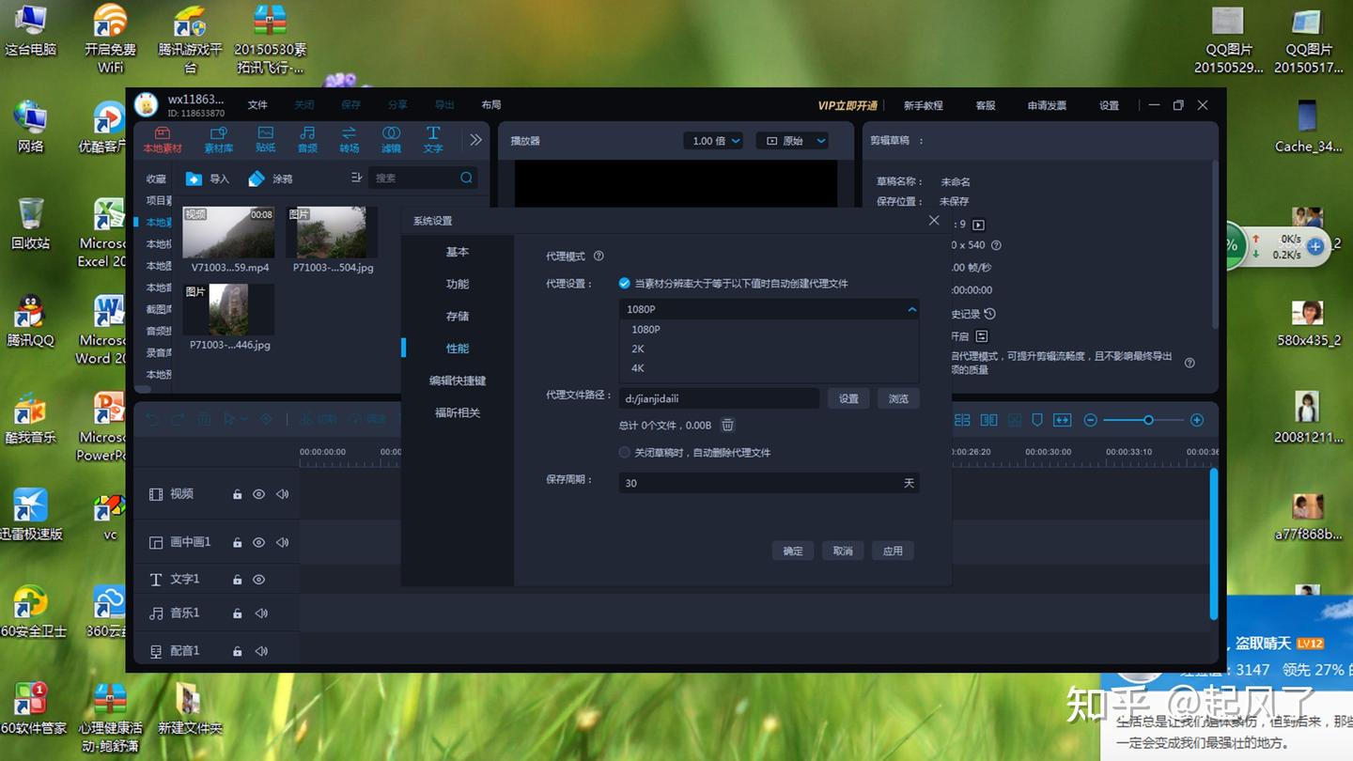Open the 滤镜 filters icon

[x=391, y=133]
